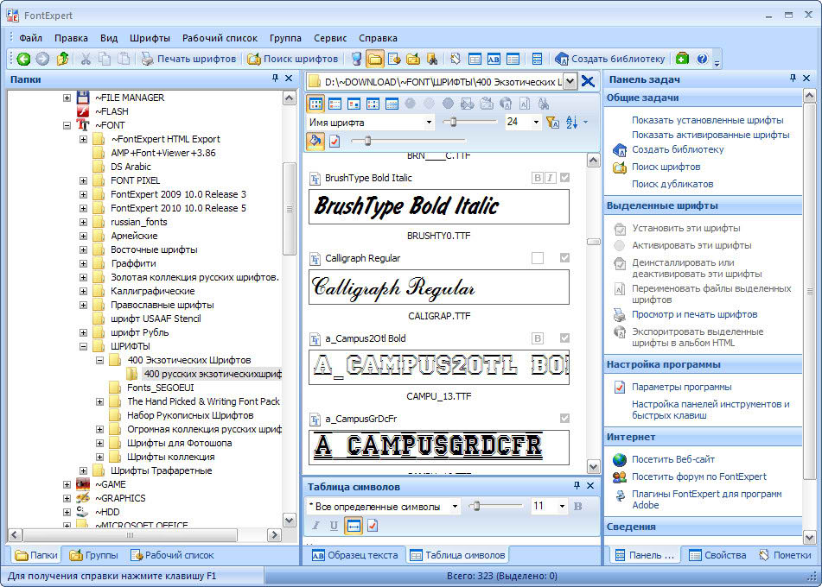Screen dimensions: 822x587
Task: Toggle Bold indicator on BrushType Bold Italic
Action: [538, 178]
